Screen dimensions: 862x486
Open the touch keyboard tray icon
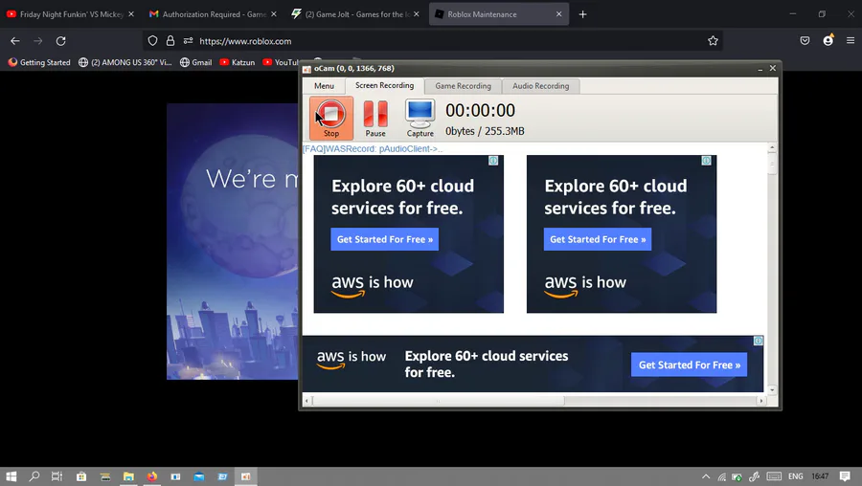tap(774, 476)
